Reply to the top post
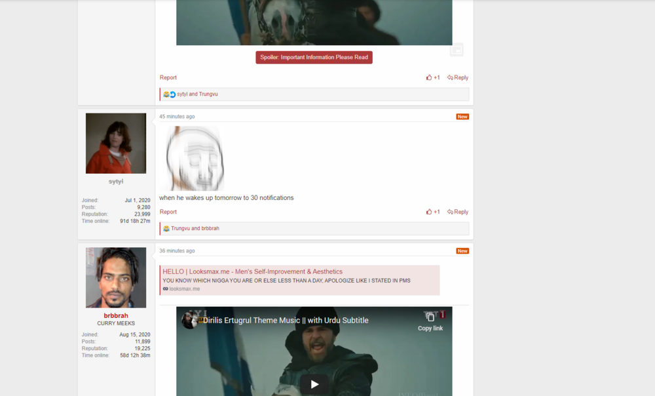The width and height of the screenshot is (655, 396). pos(457,77)
